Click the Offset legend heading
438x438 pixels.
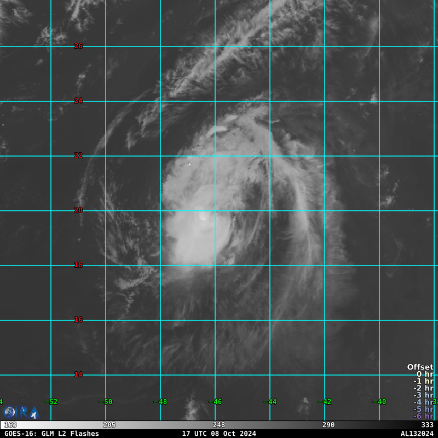point(420,367)
